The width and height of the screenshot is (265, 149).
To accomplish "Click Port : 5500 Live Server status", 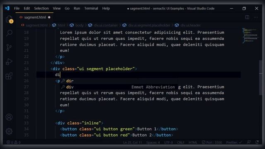I will pyautogui.click(x=212, y=142).
